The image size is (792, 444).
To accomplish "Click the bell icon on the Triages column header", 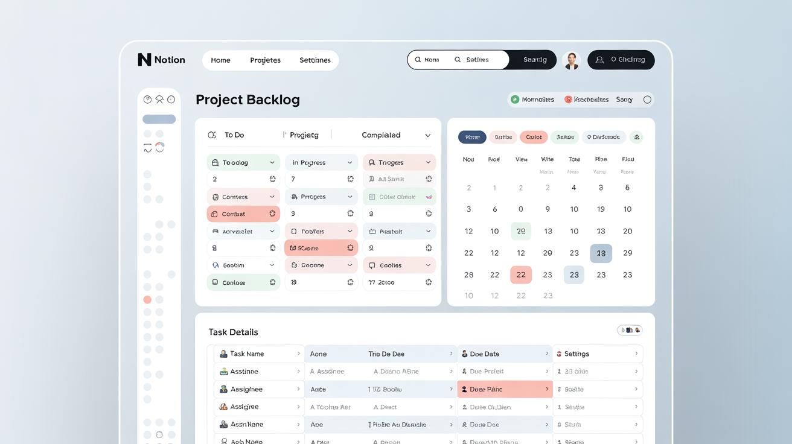I will coord(371,162).
